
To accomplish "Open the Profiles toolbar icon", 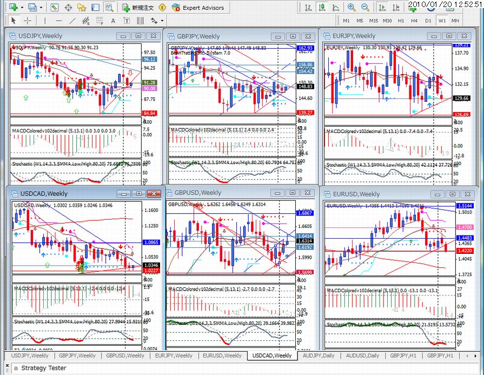I will [x=32, y=8].
